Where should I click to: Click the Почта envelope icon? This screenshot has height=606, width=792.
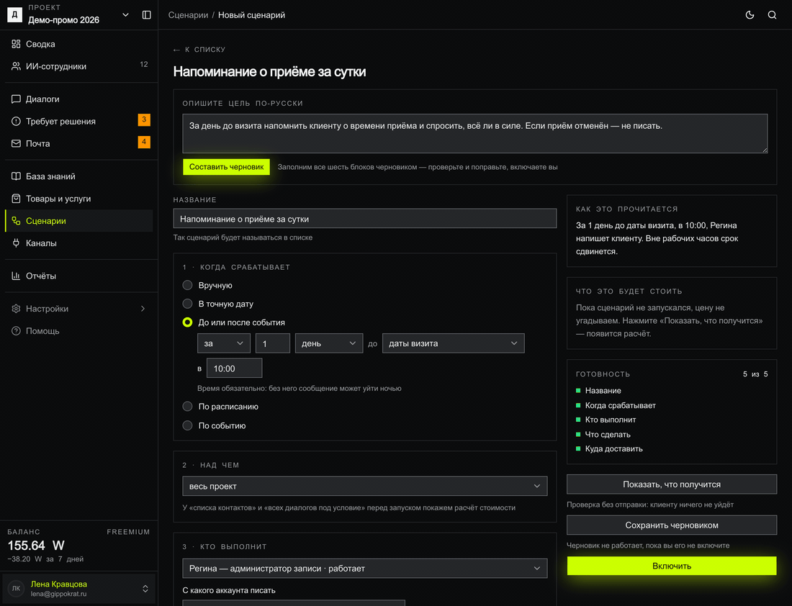16,143
